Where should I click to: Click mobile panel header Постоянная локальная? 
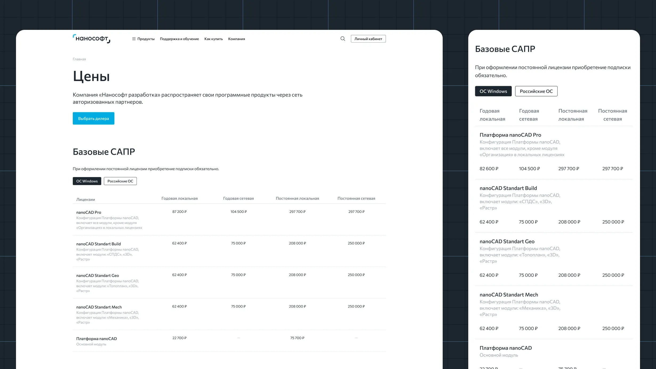573,115
